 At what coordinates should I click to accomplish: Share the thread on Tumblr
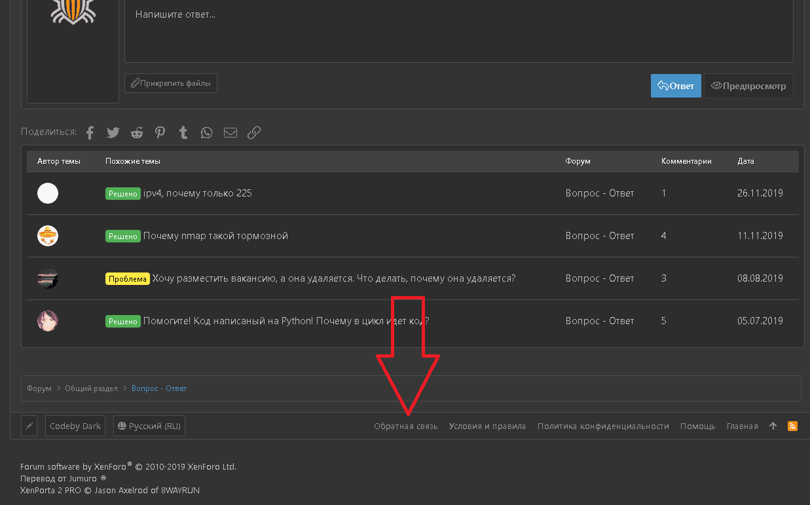[183, 133]
